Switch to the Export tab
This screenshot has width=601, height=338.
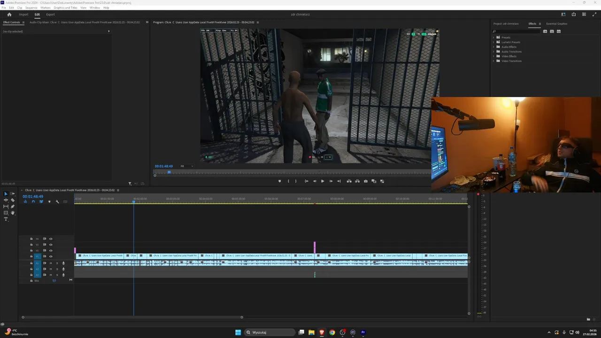point(50,15)
